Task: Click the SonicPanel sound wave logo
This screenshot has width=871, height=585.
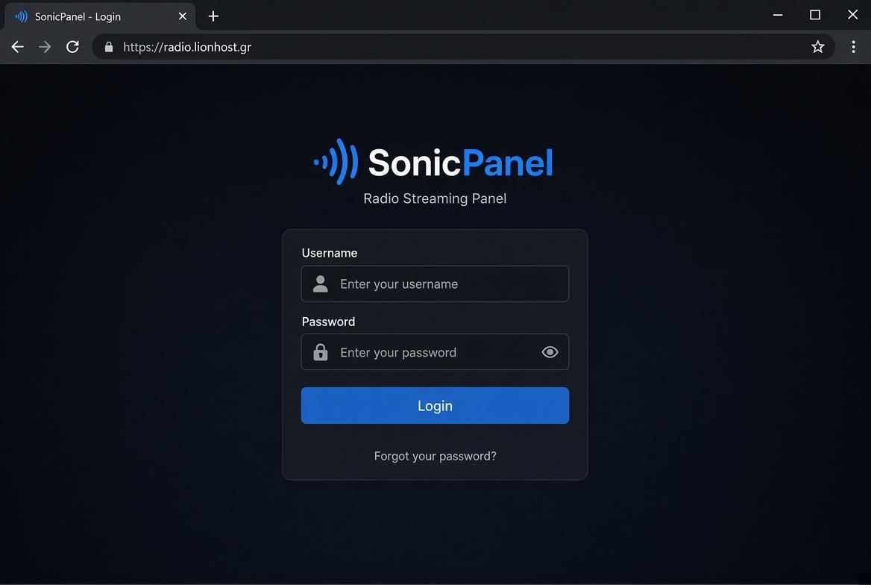Action: pos(336,162)
